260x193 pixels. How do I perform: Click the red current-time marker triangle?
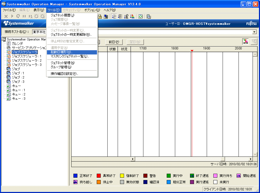[x=192, y=50]
